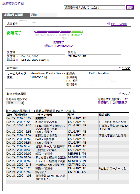Click the recipient name H.MARUYAMA
Viewport: 140px width, 194px height.
(x=64, y=46)
